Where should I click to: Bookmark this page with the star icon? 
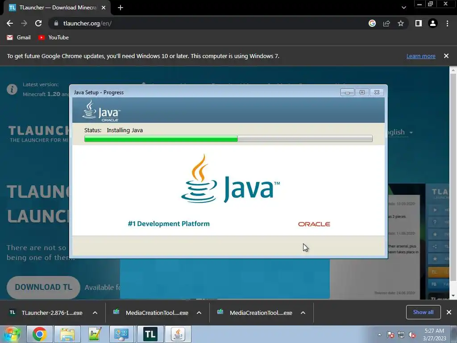click(x=401, y=23)
